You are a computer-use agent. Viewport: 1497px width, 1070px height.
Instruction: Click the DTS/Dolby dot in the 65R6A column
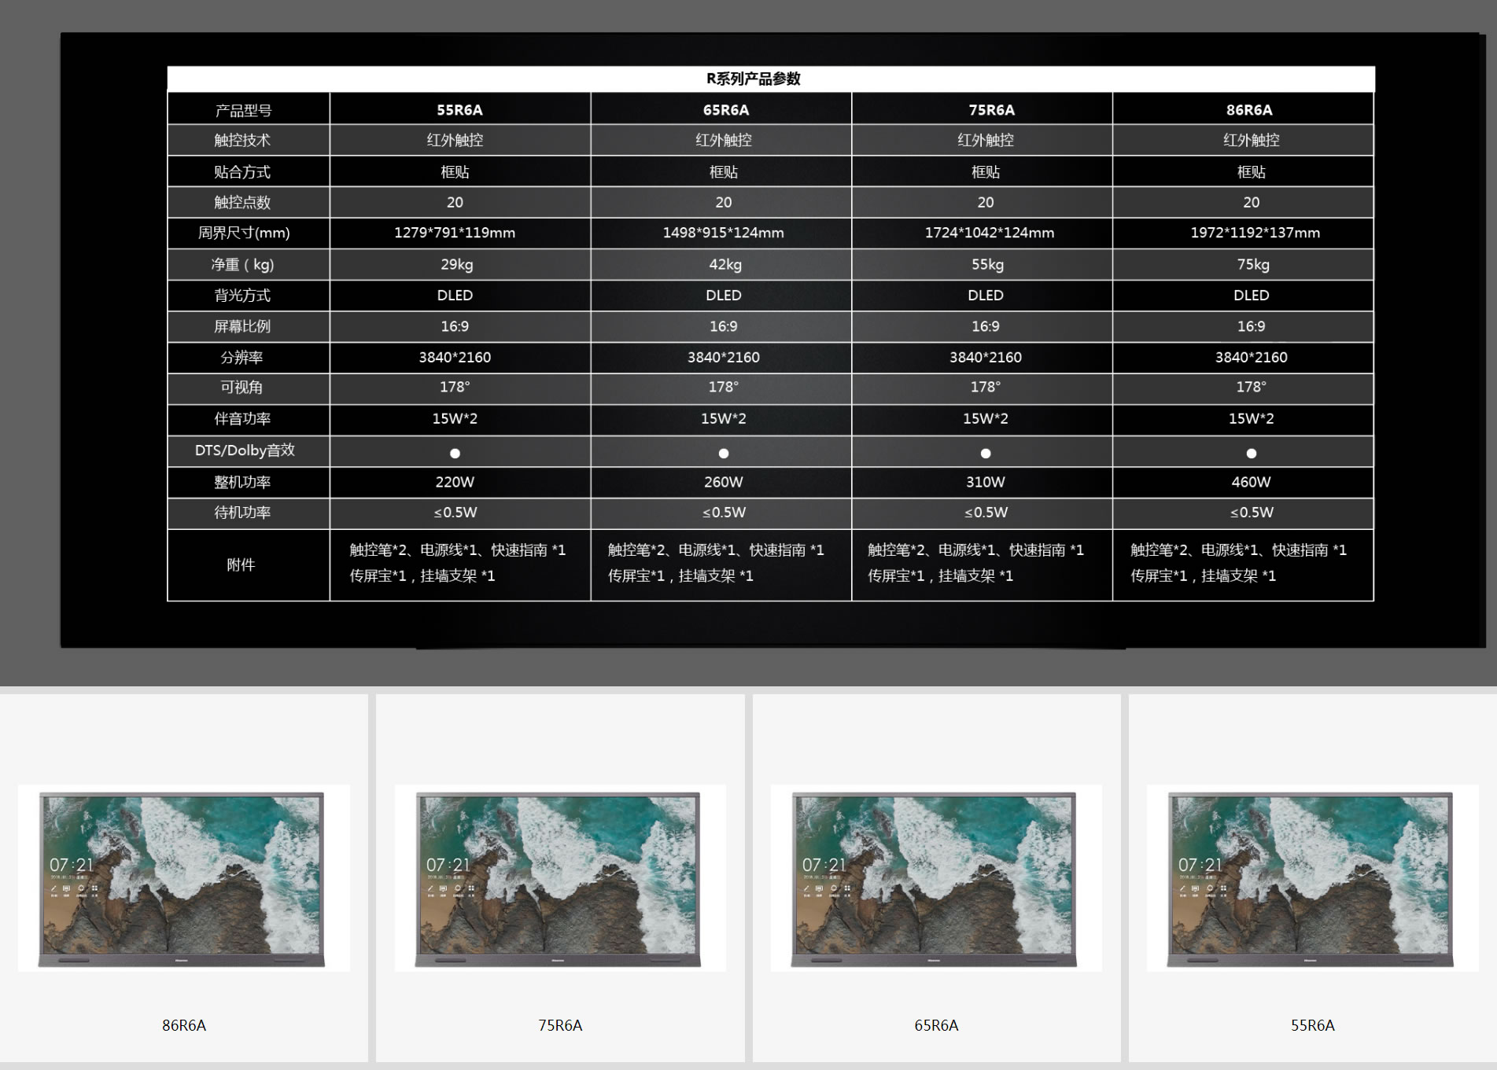[724, 453]
